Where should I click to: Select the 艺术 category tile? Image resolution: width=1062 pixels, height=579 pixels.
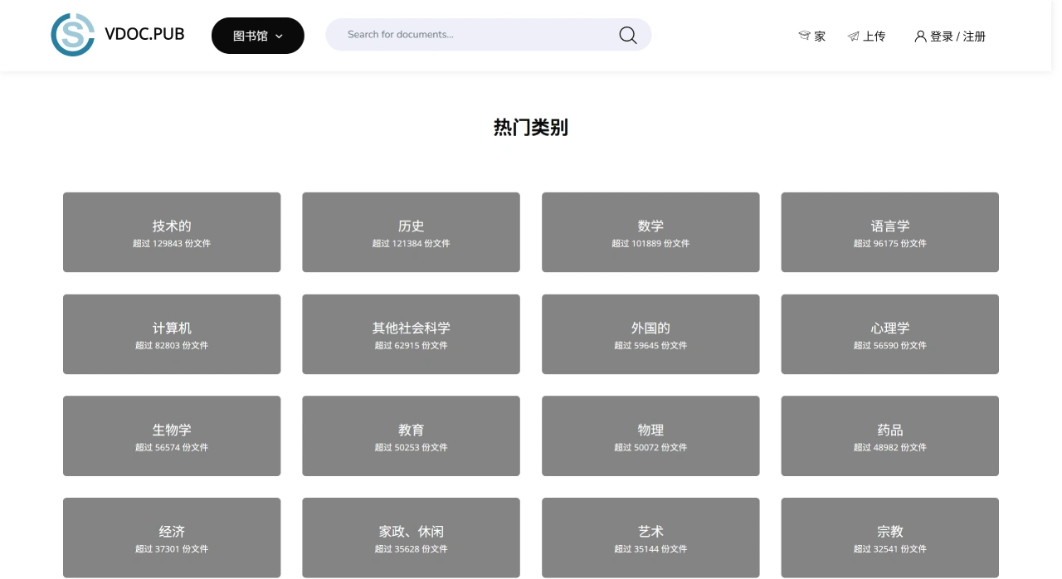[x=650, y=537]
